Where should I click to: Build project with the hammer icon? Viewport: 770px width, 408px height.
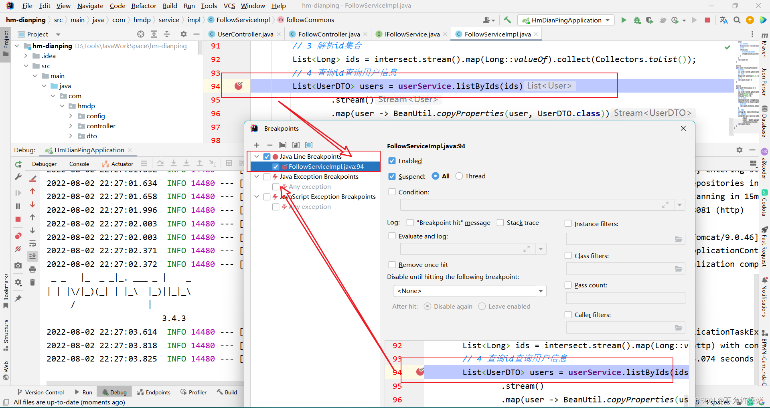point(507,20)
